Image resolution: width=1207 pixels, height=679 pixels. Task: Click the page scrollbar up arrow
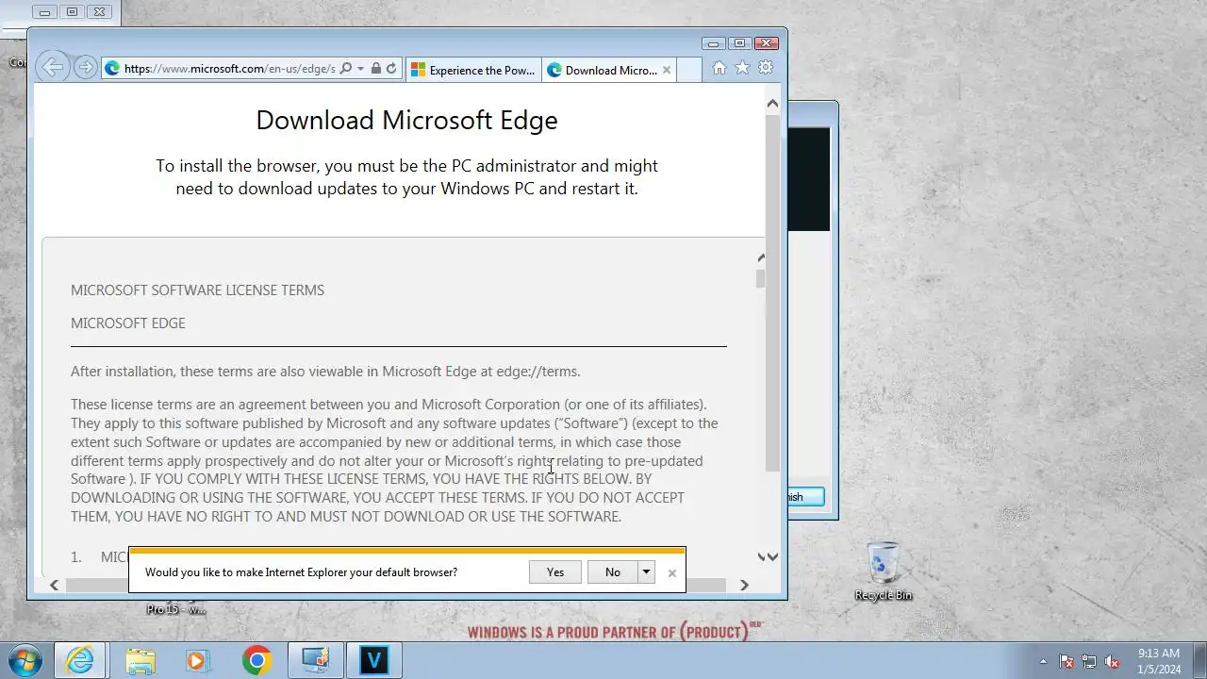(x=772, y=104)
